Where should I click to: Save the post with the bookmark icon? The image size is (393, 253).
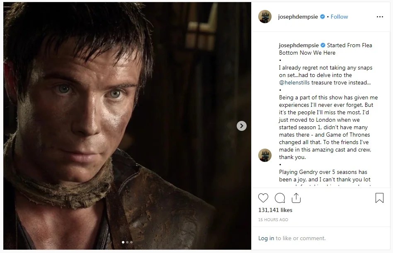point(379,198)
